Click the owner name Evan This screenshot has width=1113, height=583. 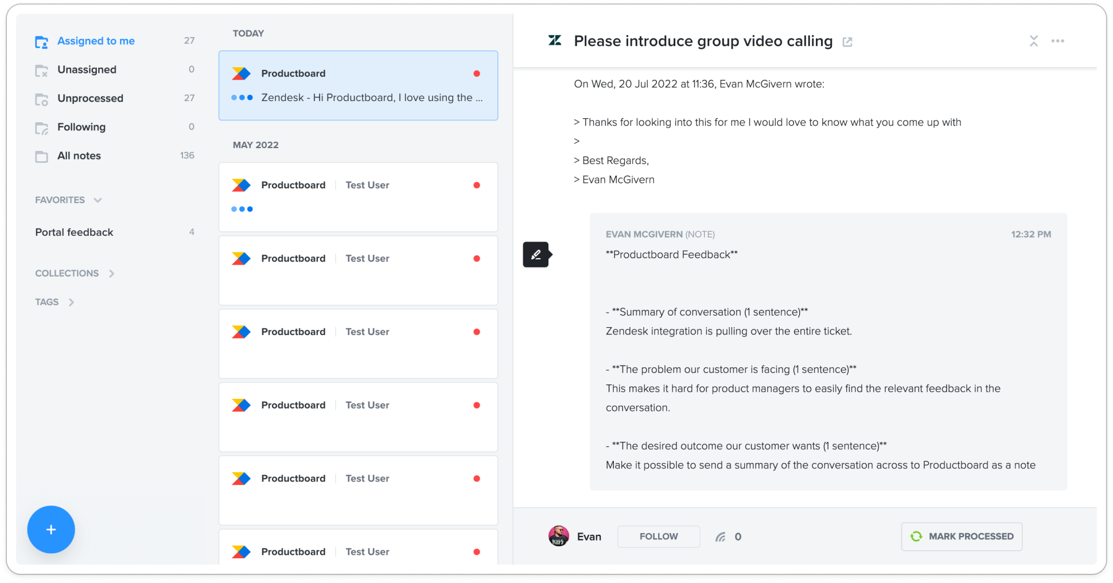pos(589,537)
